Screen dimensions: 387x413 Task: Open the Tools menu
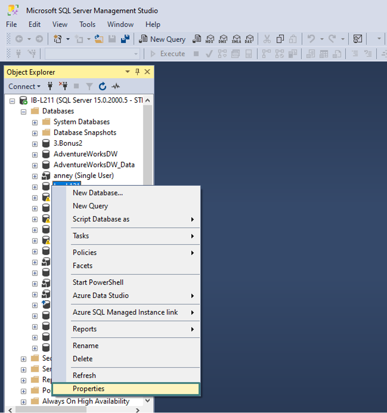point(87,24)
